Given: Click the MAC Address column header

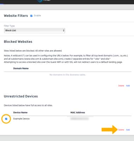Looking at the screenshot, I should click(78, 112).
